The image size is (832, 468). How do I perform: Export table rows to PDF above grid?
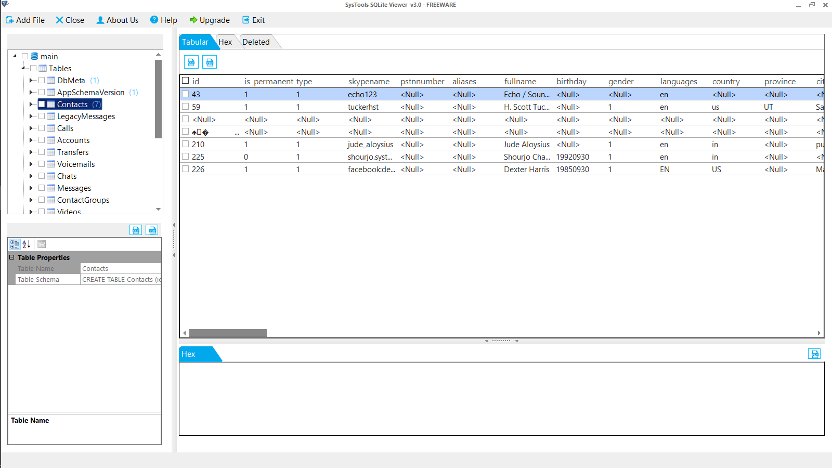click(x=210, y=62)
